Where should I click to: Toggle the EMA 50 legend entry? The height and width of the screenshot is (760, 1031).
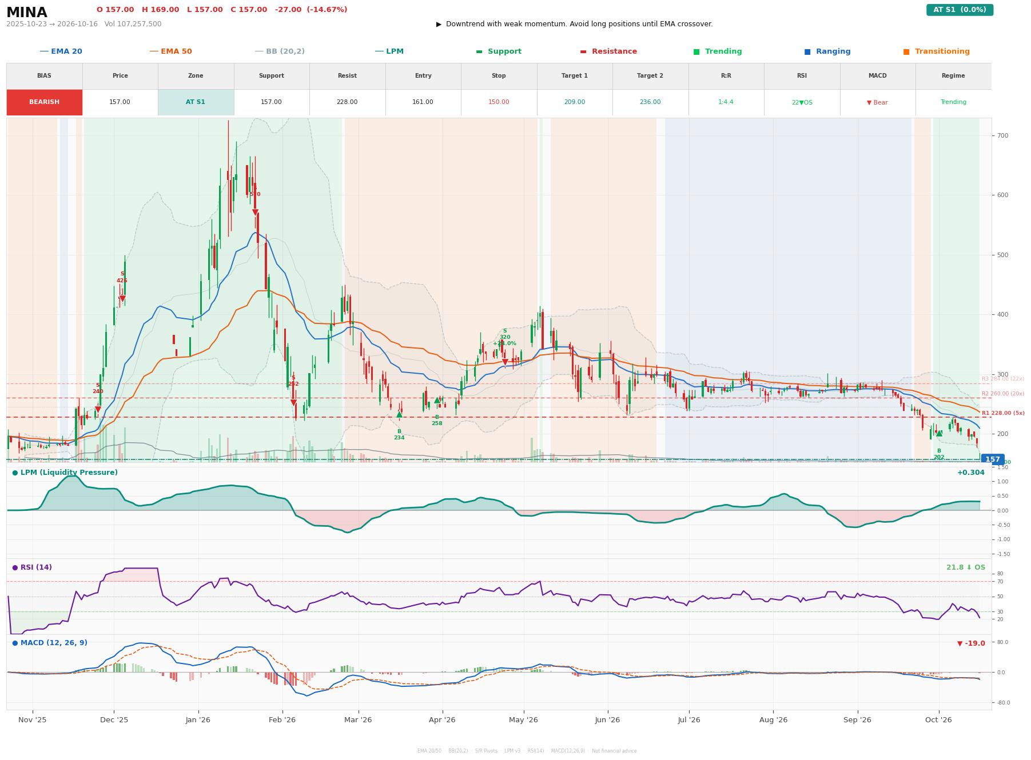click(x=171, y=51)
